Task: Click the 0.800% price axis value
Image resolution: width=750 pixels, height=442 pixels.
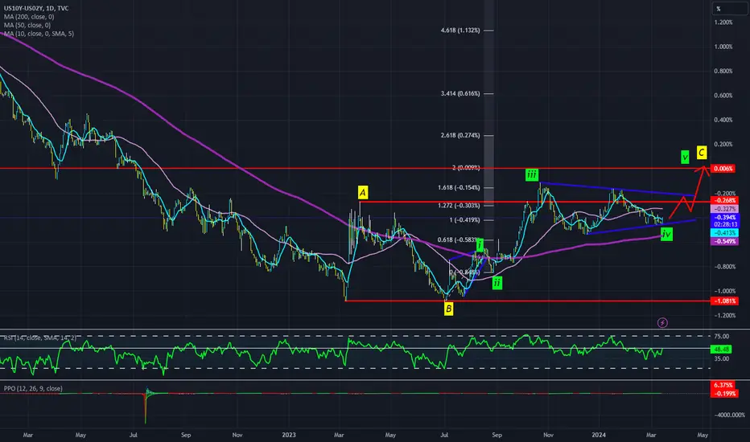Action: click(x=723, y=72)
